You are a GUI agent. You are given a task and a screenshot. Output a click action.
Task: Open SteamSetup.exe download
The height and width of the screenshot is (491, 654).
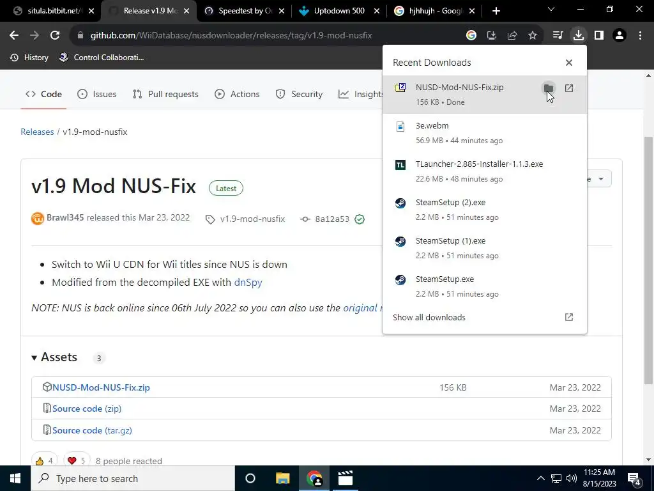point(484,286)
